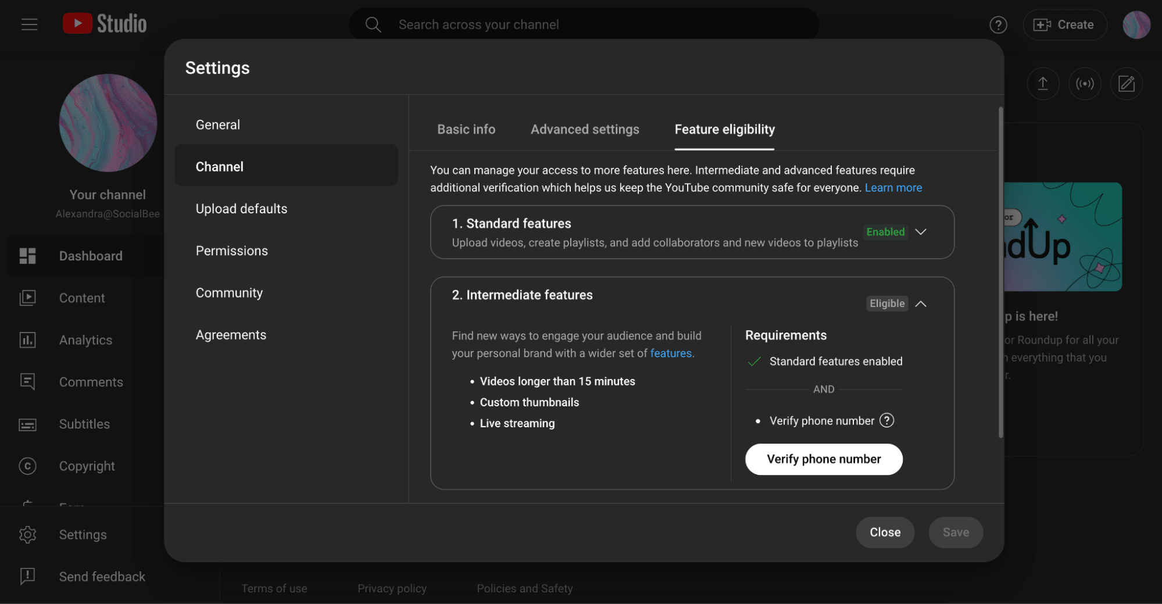Image resolution: width=1162 pixels, height=604 pixels.
Task: Open the Learn more link
Action: [893, 187]
